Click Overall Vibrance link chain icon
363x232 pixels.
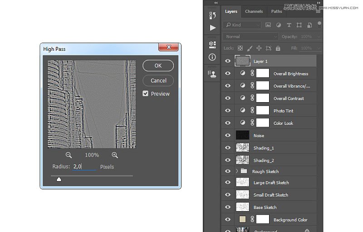coord(252,85)
